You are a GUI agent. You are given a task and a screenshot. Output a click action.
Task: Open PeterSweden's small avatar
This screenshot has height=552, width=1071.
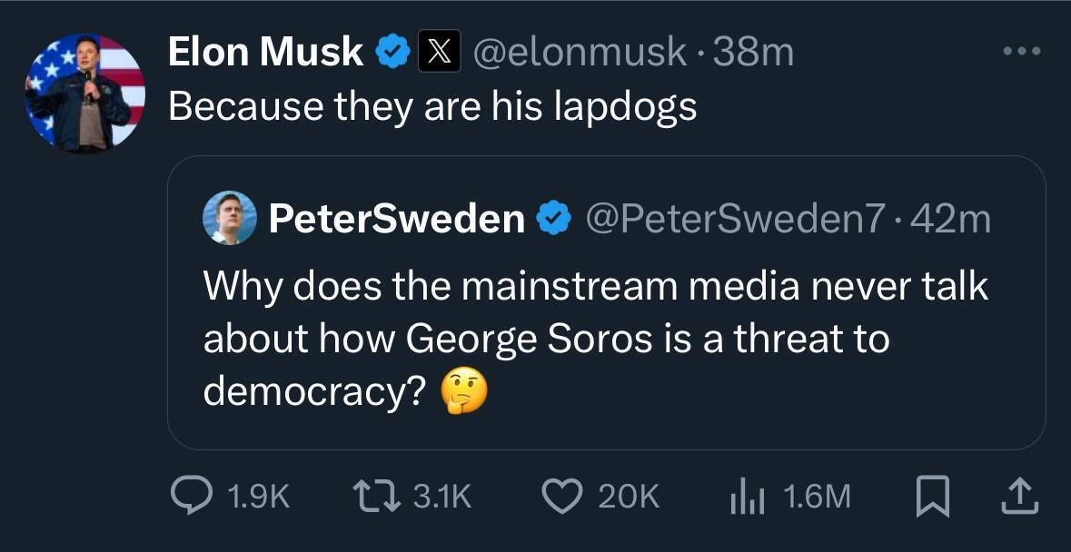230,219
